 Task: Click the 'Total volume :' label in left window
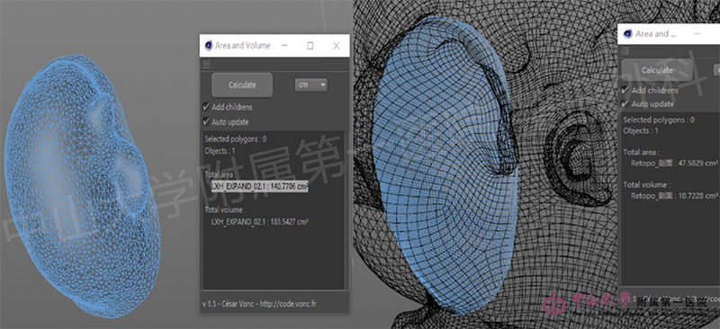[226, 209]
